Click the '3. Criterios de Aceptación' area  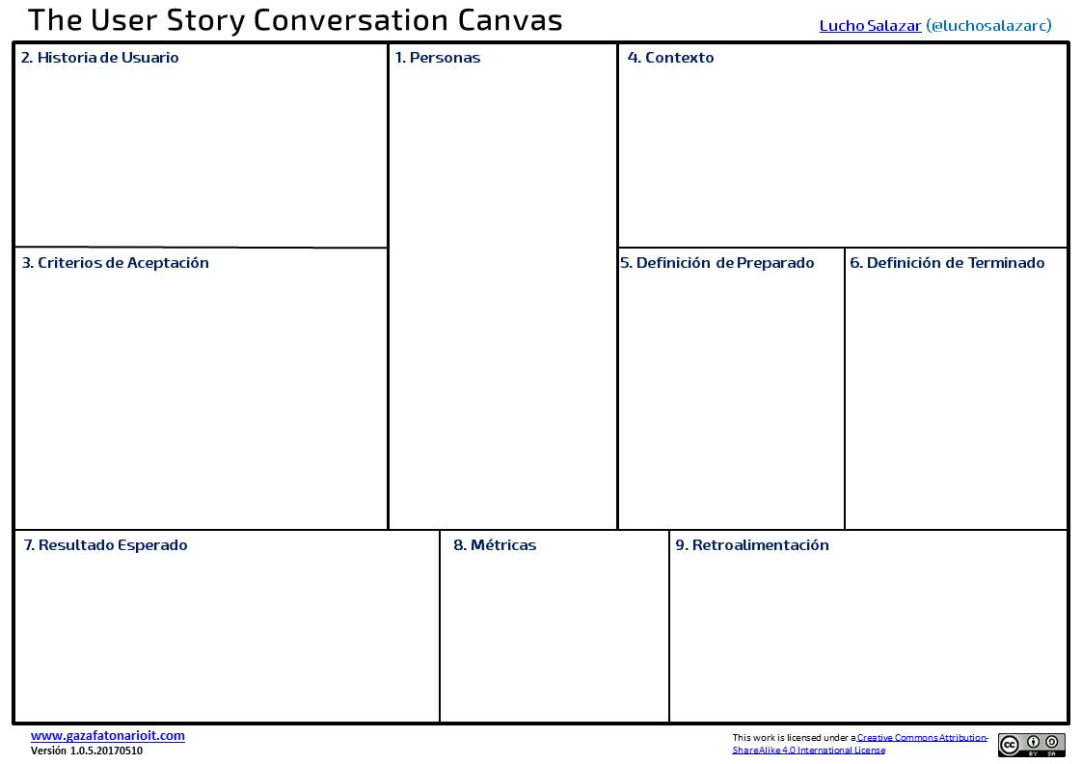pos(201,389)
